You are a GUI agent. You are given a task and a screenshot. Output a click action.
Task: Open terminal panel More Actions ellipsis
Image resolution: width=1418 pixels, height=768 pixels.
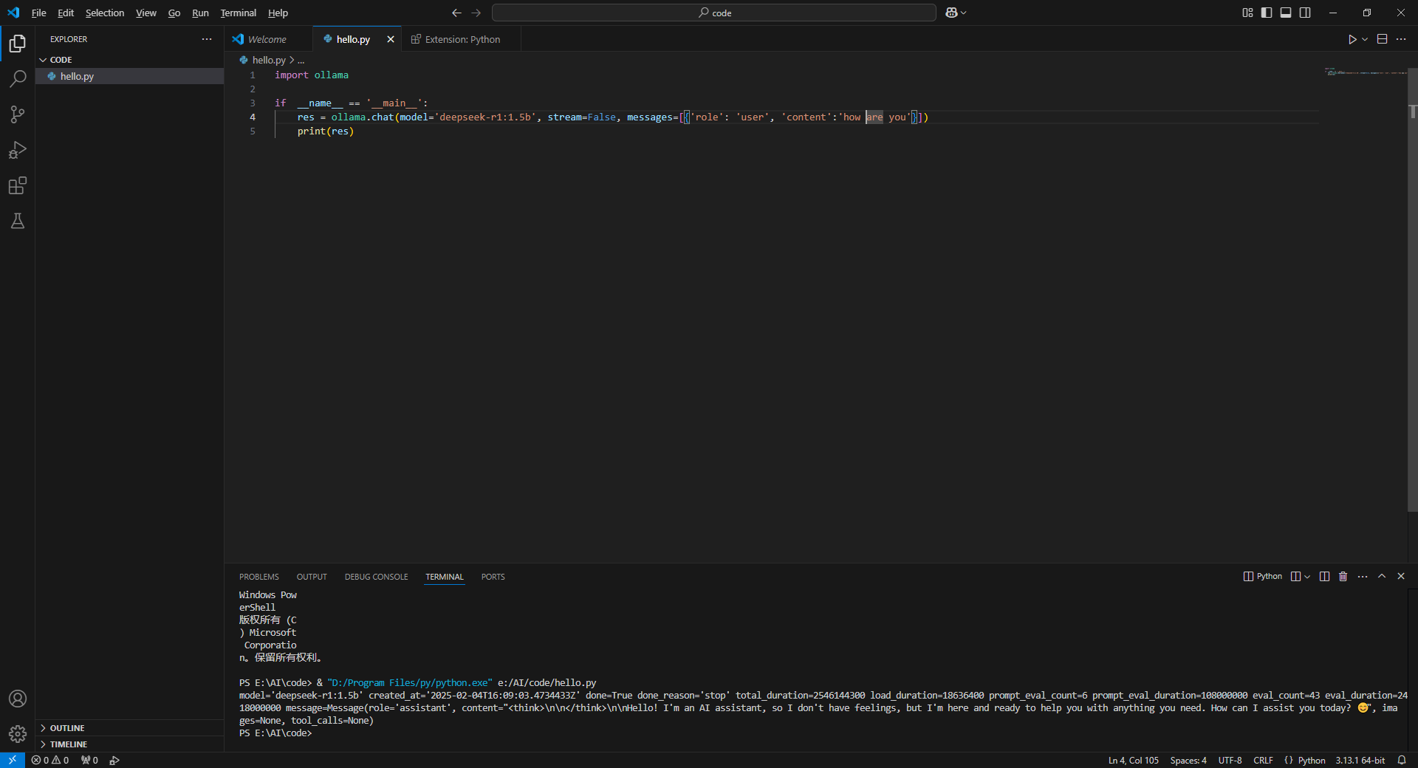click(x=1363, y=577)
